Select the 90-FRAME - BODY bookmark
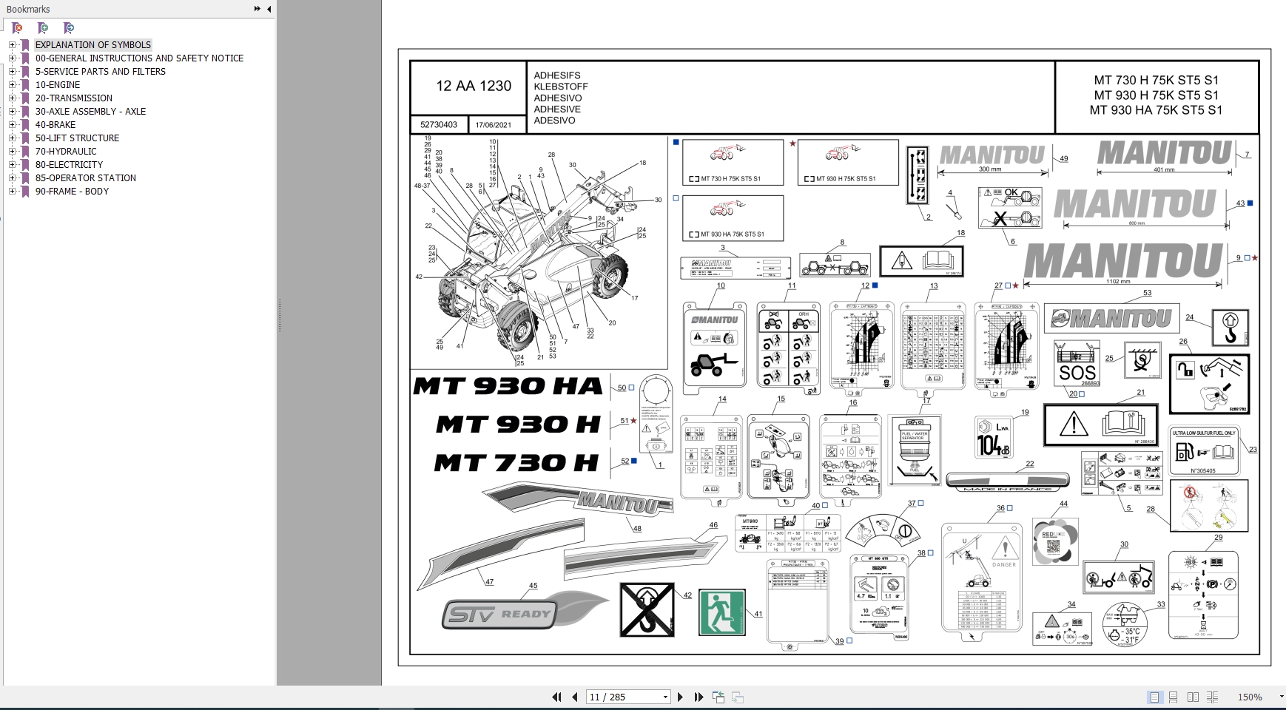The width and height of the screenshot is (1286, 710). (72, 191)
